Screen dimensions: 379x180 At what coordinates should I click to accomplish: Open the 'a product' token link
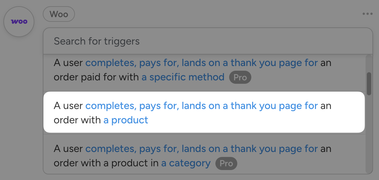pyautogui.click(x=126, y=120)
